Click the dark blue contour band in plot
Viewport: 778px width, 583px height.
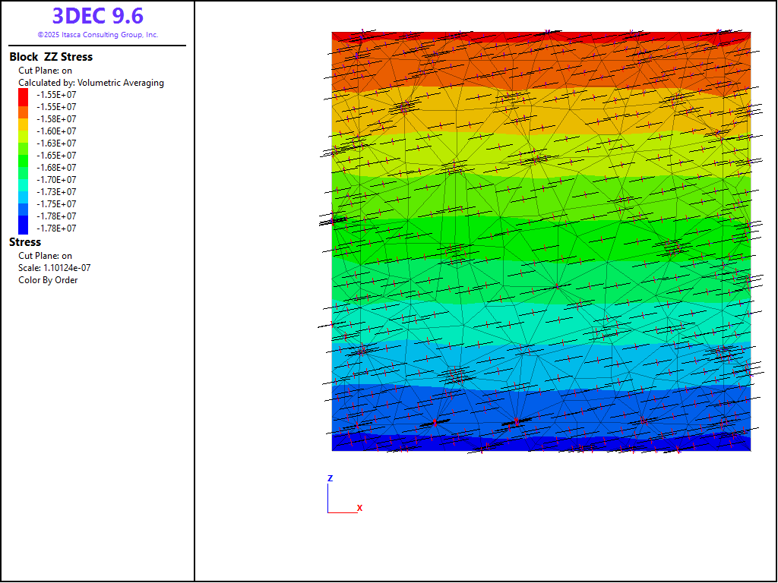(541, 444)
